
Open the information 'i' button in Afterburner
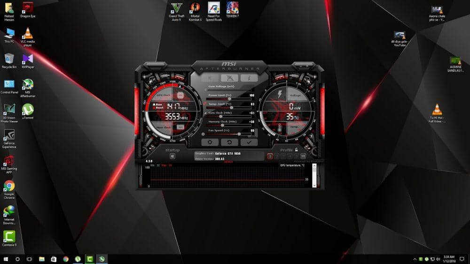click(x=249, y=78)
